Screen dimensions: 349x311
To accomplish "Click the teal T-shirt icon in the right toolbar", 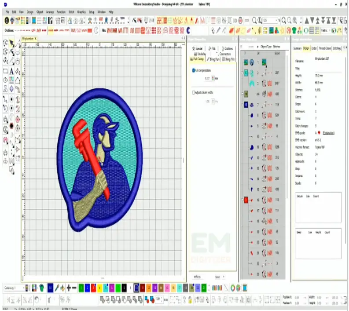I will coord(294,30).
